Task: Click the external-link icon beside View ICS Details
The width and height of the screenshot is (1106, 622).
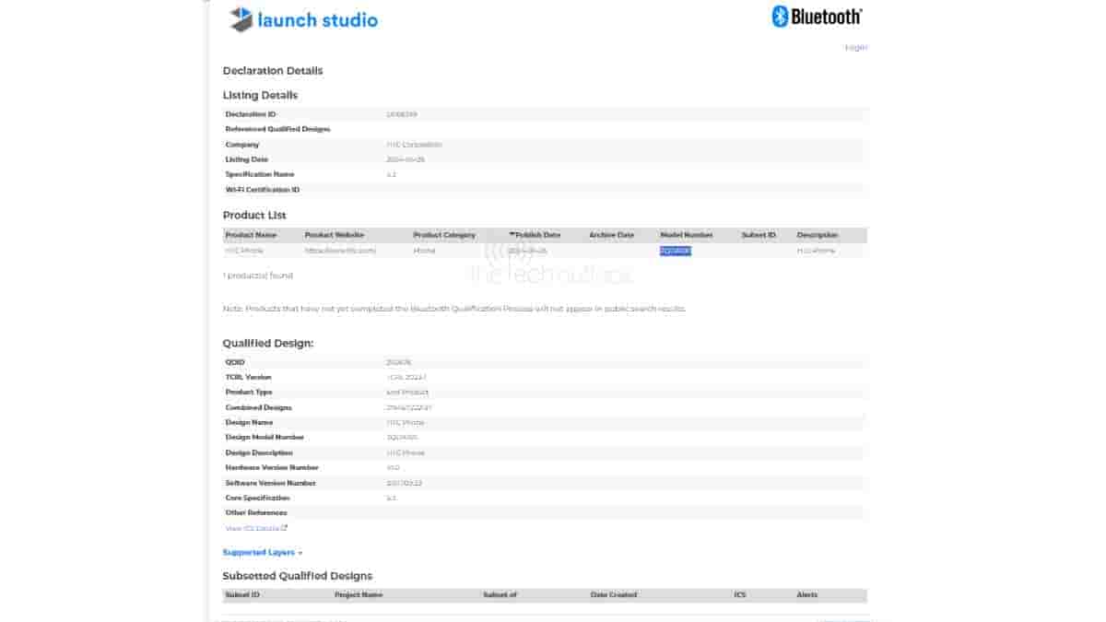Action: 285,528
